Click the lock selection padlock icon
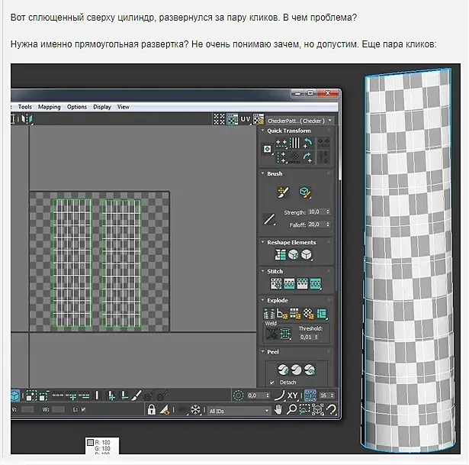The image size is (469, 465). pyautogui.click(x=152, y=409)
